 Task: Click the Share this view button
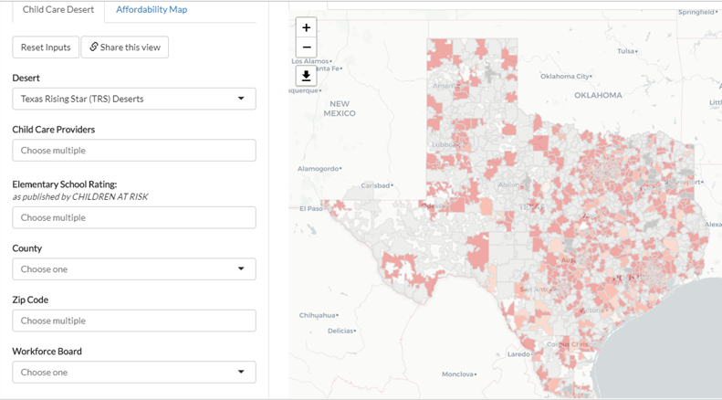point(124,47)
